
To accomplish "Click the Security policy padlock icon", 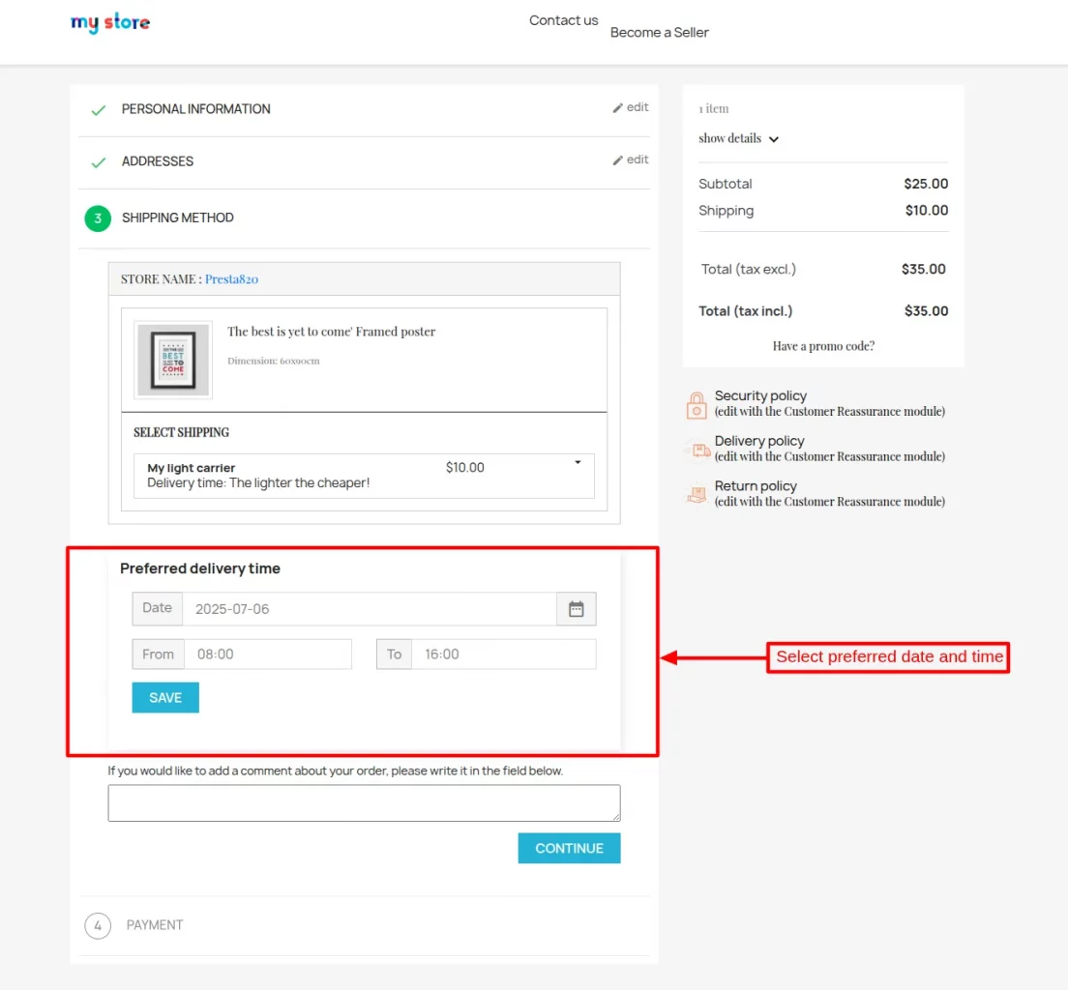I will click(697, 404).
